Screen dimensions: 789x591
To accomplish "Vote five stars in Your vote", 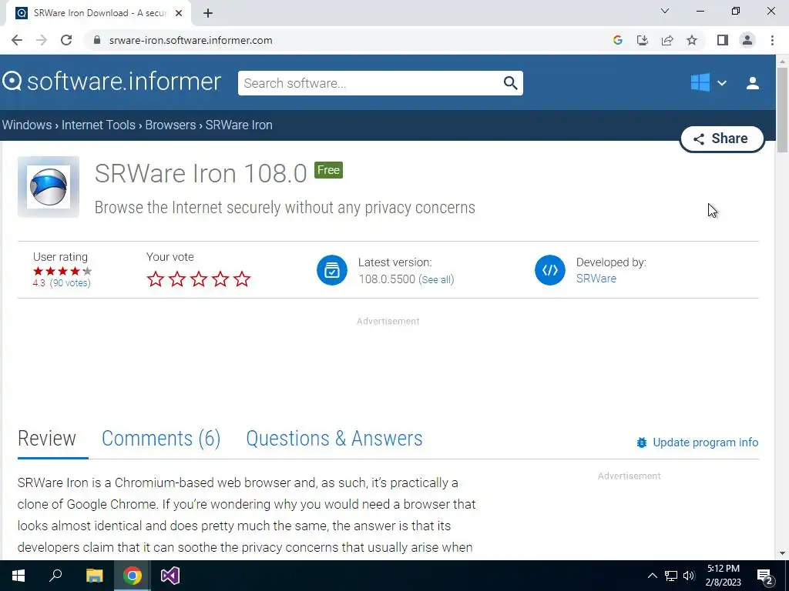I will [x=242, y=279].
